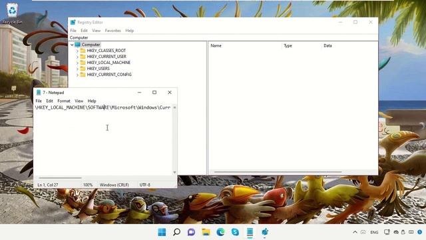This screenshot has height=240, width=426.
Task: Maximize the Notepad window
Action: (154, 93)
